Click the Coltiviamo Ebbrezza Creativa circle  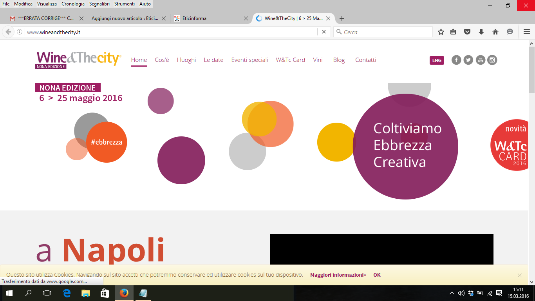pos(405,147)
